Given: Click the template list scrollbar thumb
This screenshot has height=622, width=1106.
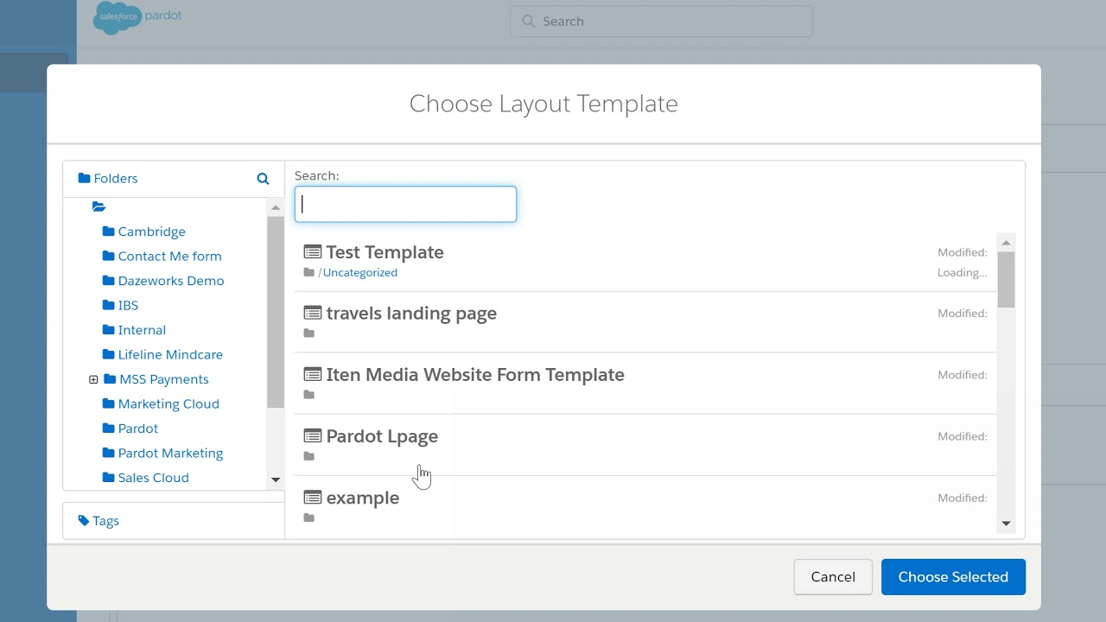Looking at the screenshot, I should coord(1006,280).
